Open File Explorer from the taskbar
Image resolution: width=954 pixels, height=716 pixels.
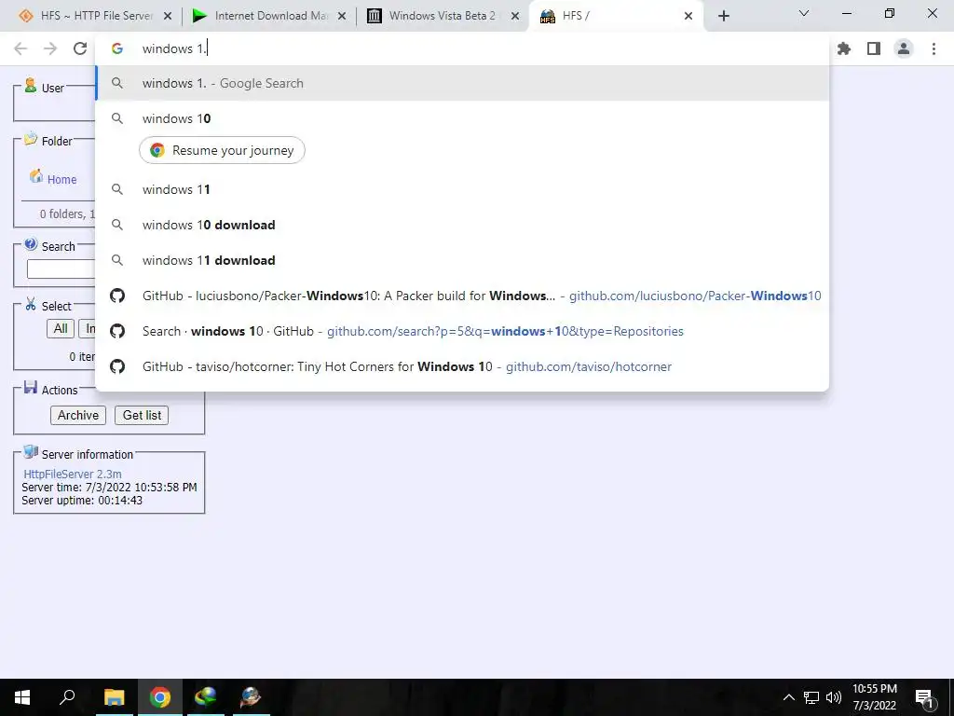[x=114, y=697]
